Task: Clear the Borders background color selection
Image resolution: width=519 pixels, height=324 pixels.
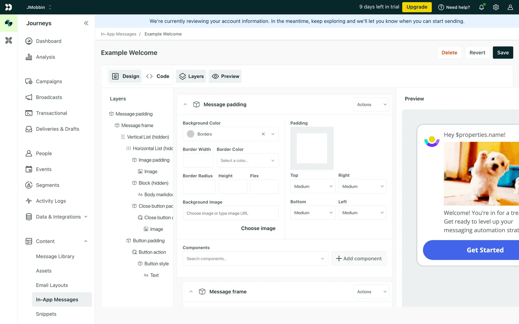Action: (x=263, y=134)
